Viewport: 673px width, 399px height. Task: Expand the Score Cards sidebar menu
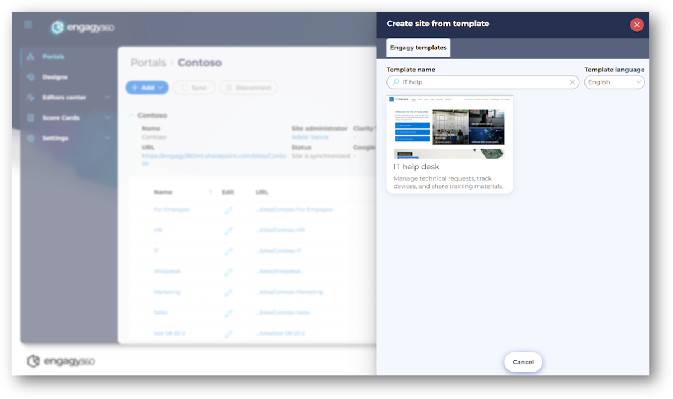click(x=107, y=118)
